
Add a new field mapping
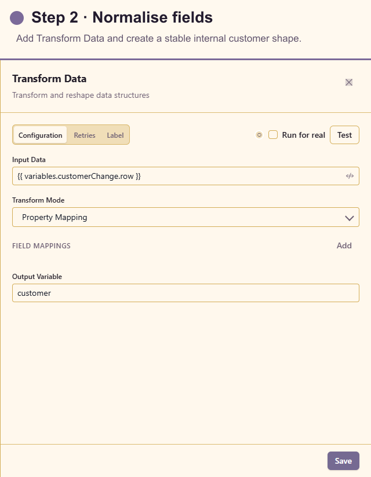[344, 245]
